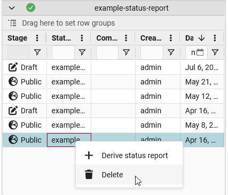228x195 pixels.
Task: Open the Stat... column menu dots
Action: 82,38
